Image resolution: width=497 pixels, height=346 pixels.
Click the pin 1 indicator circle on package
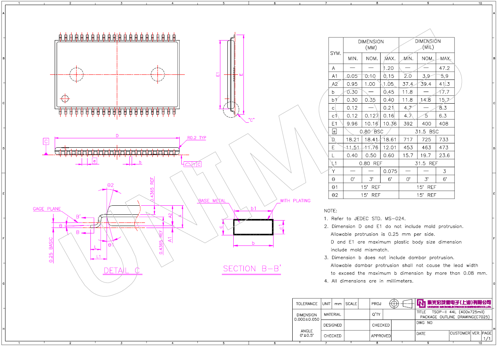point(65,98)
